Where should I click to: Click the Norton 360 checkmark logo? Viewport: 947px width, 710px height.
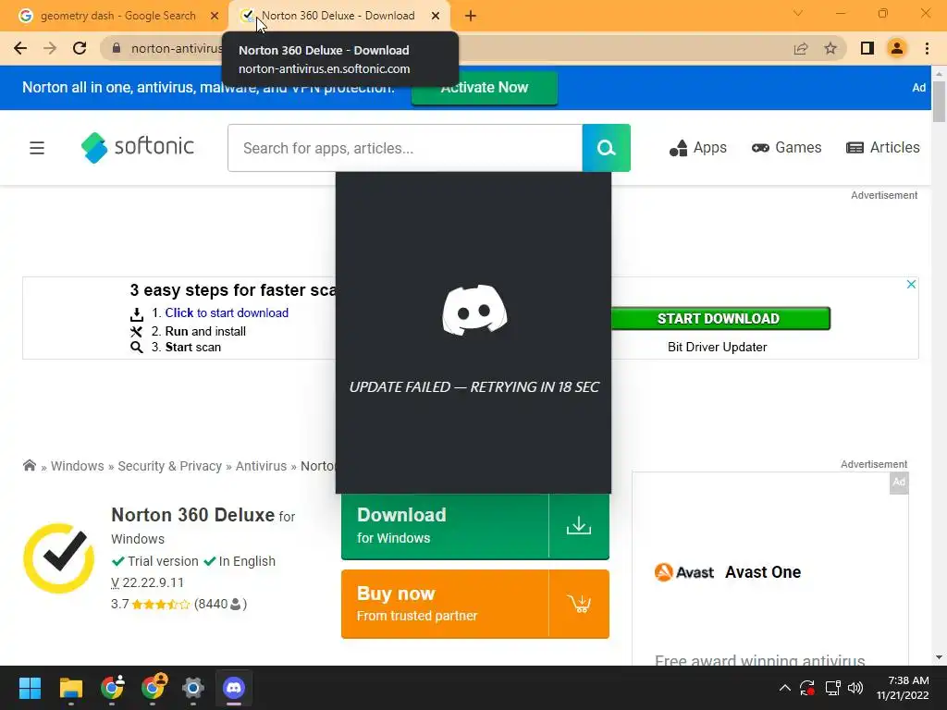point(58,557)
